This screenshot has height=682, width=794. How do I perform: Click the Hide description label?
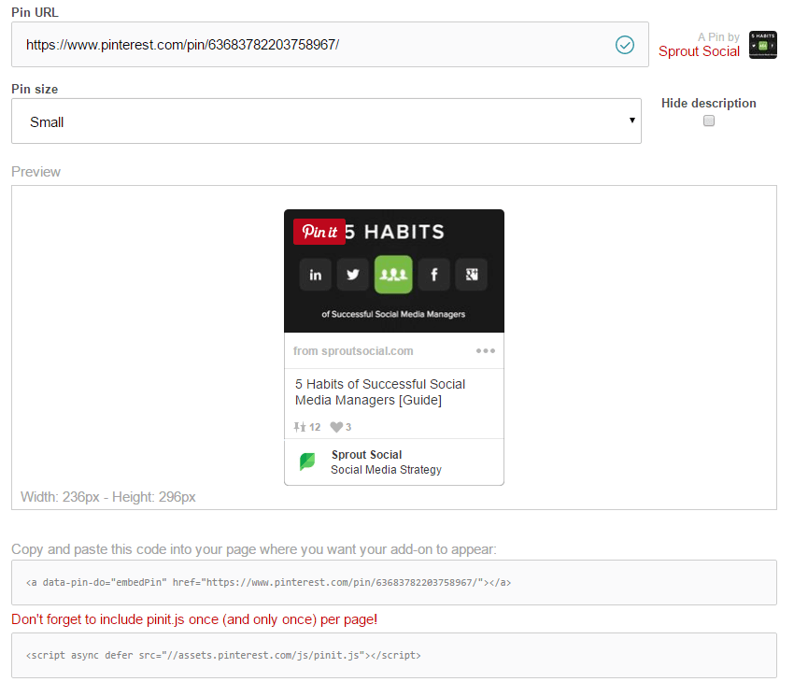(x=708, y=104)
